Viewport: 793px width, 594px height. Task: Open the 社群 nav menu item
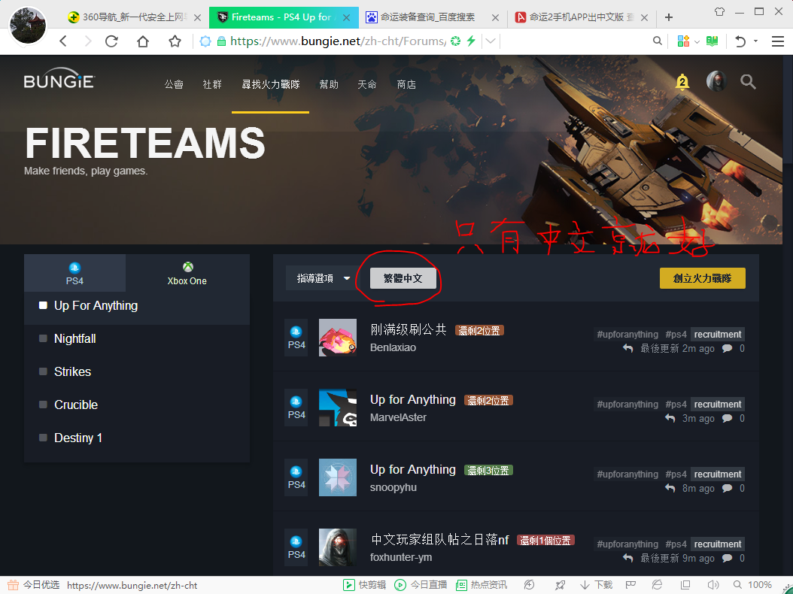(x=212, y=84)
